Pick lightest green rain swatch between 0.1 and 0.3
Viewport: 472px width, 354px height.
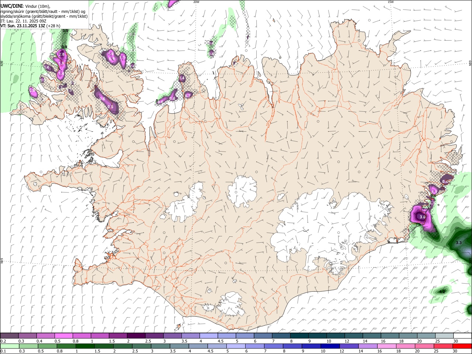point(9,346)
